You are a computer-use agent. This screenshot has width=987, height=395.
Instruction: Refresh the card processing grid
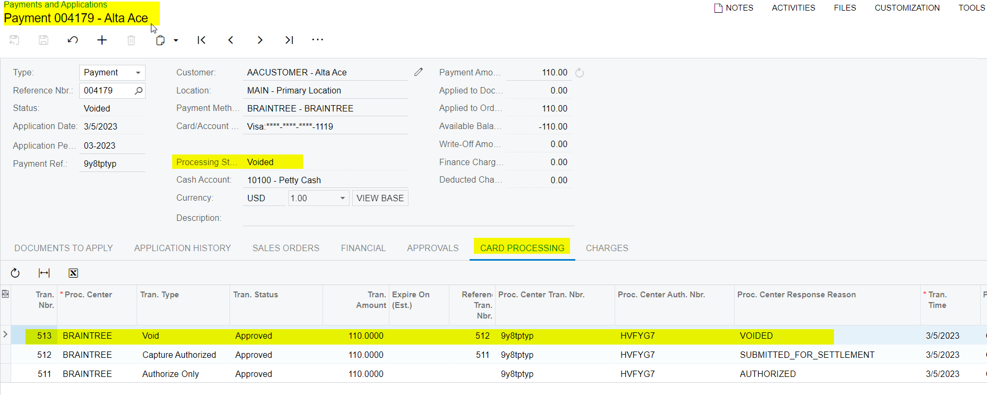pos(15,273)
